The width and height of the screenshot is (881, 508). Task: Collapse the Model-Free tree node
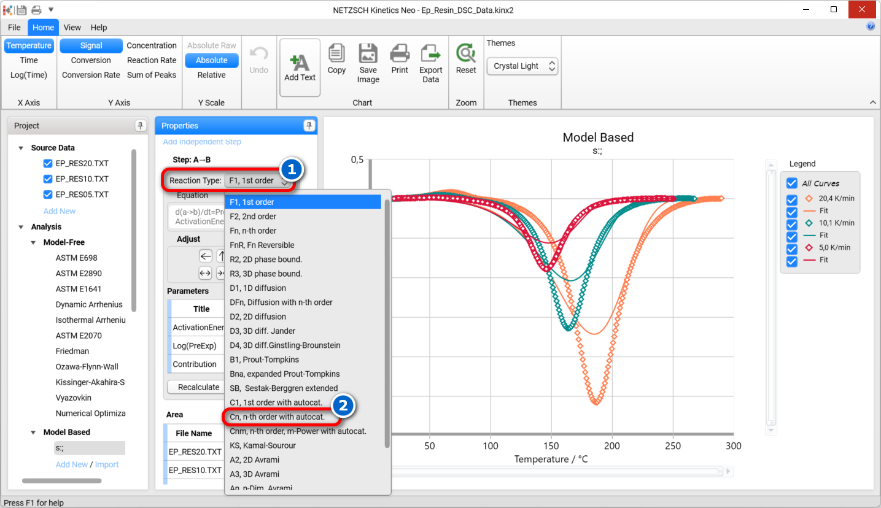(x=34, y=243)
